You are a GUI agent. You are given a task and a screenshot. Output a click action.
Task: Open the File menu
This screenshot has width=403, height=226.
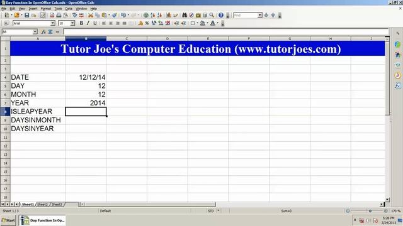click(x=4, y=8)
